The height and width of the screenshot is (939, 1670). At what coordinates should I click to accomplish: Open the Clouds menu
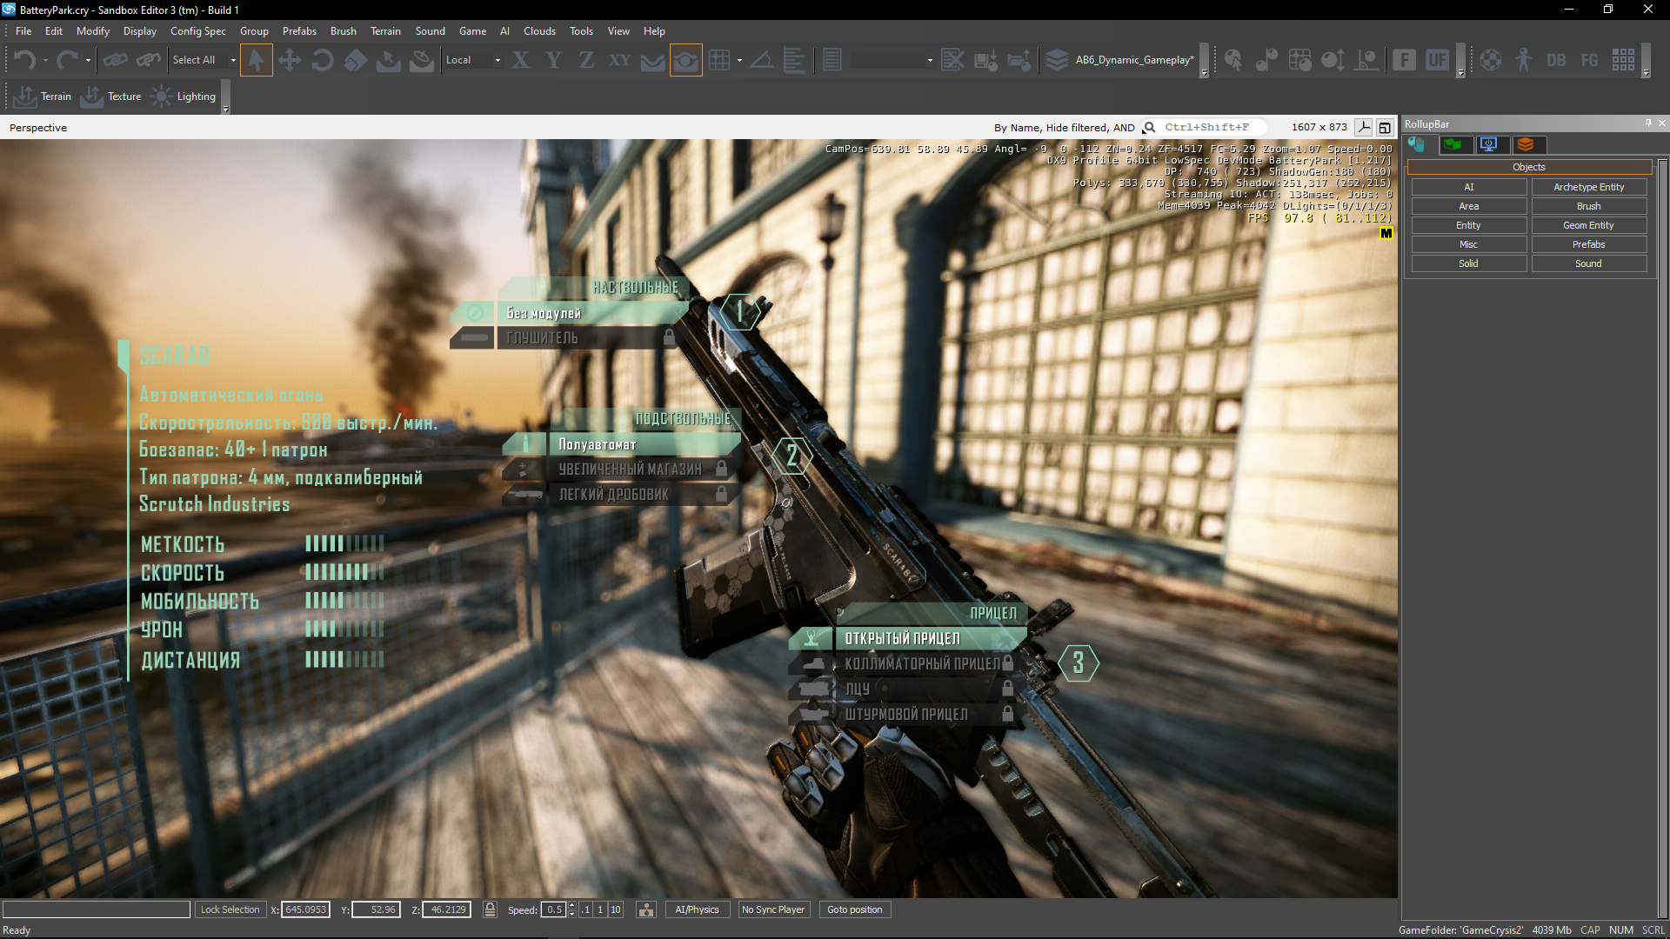coord(539,31)
